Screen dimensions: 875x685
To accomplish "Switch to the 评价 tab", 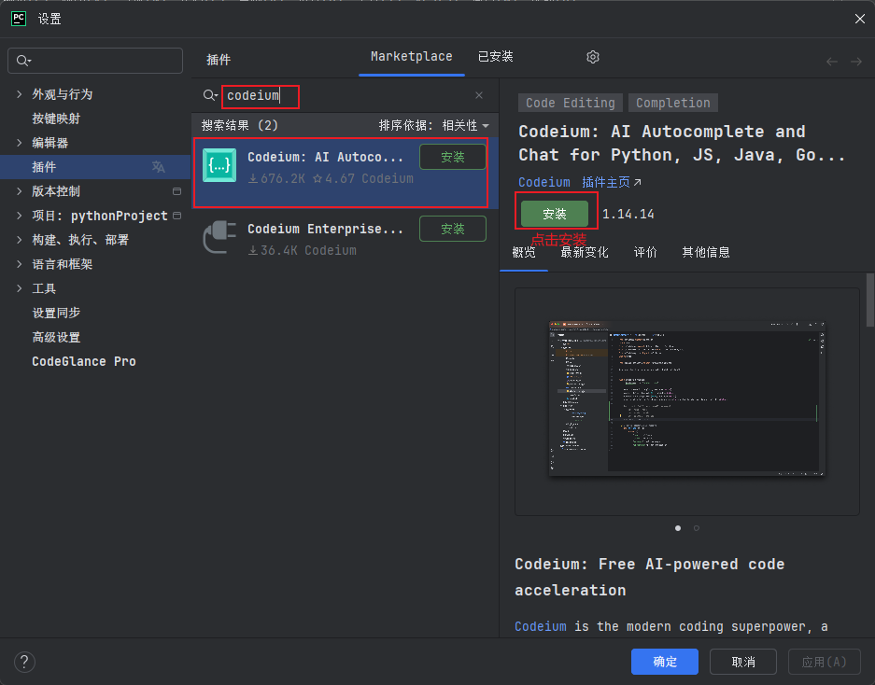I will (x=645, y=251).
